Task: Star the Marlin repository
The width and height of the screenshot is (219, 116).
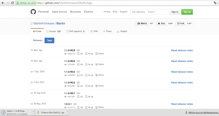Action: pos(161,23)
